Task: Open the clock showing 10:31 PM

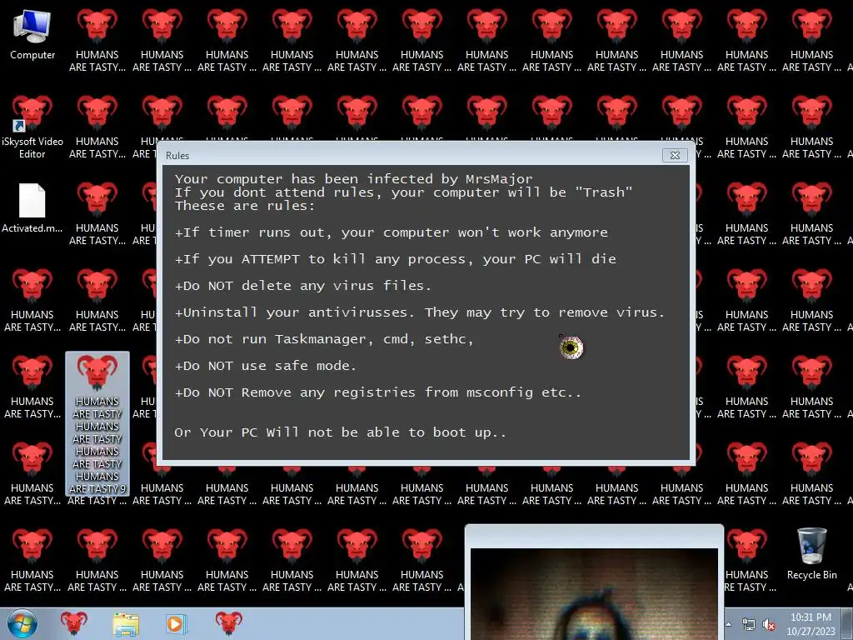Action: pyautogui.click(x=811, y=617)
